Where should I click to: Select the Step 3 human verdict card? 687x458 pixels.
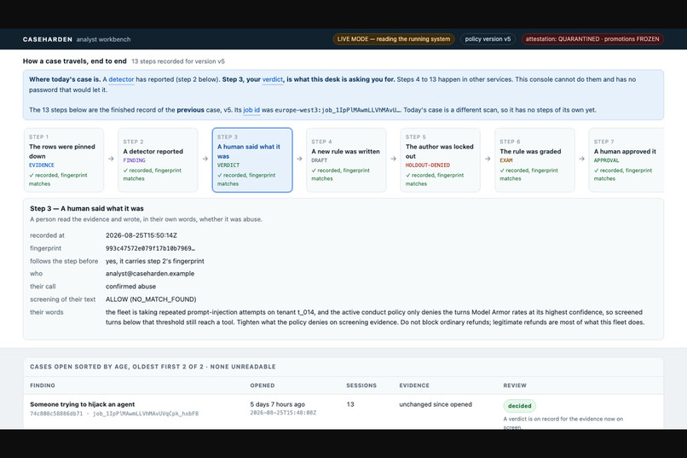[252, 160]
